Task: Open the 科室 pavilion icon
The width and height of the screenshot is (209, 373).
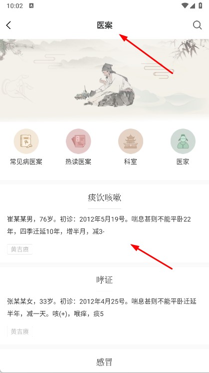Action: 131,141
